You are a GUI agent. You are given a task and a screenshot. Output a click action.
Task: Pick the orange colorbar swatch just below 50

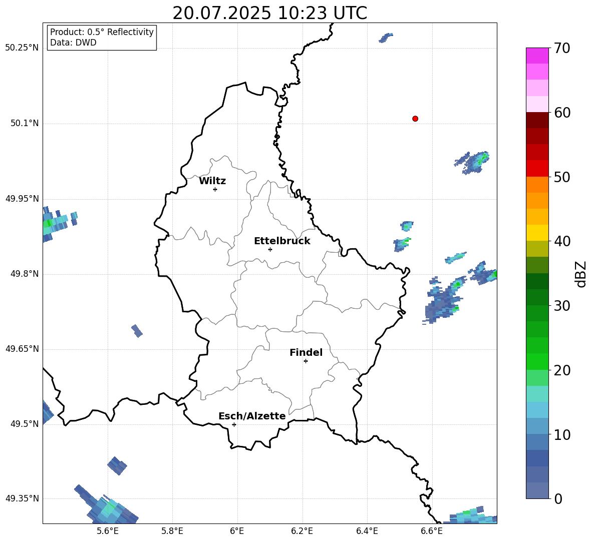[537, 184]
